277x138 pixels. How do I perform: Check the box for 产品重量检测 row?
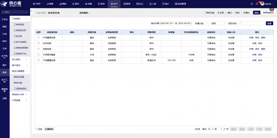(38, 60)
